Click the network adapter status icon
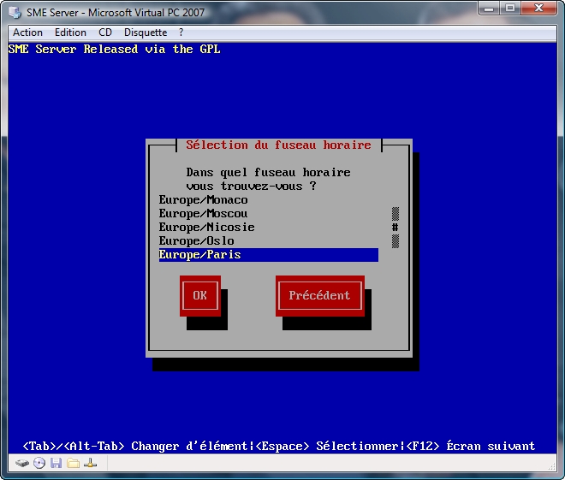 click(x=90, y=463)
